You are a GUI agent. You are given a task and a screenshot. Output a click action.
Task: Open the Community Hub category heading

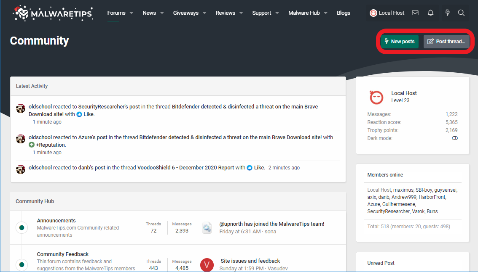(35, 201)
